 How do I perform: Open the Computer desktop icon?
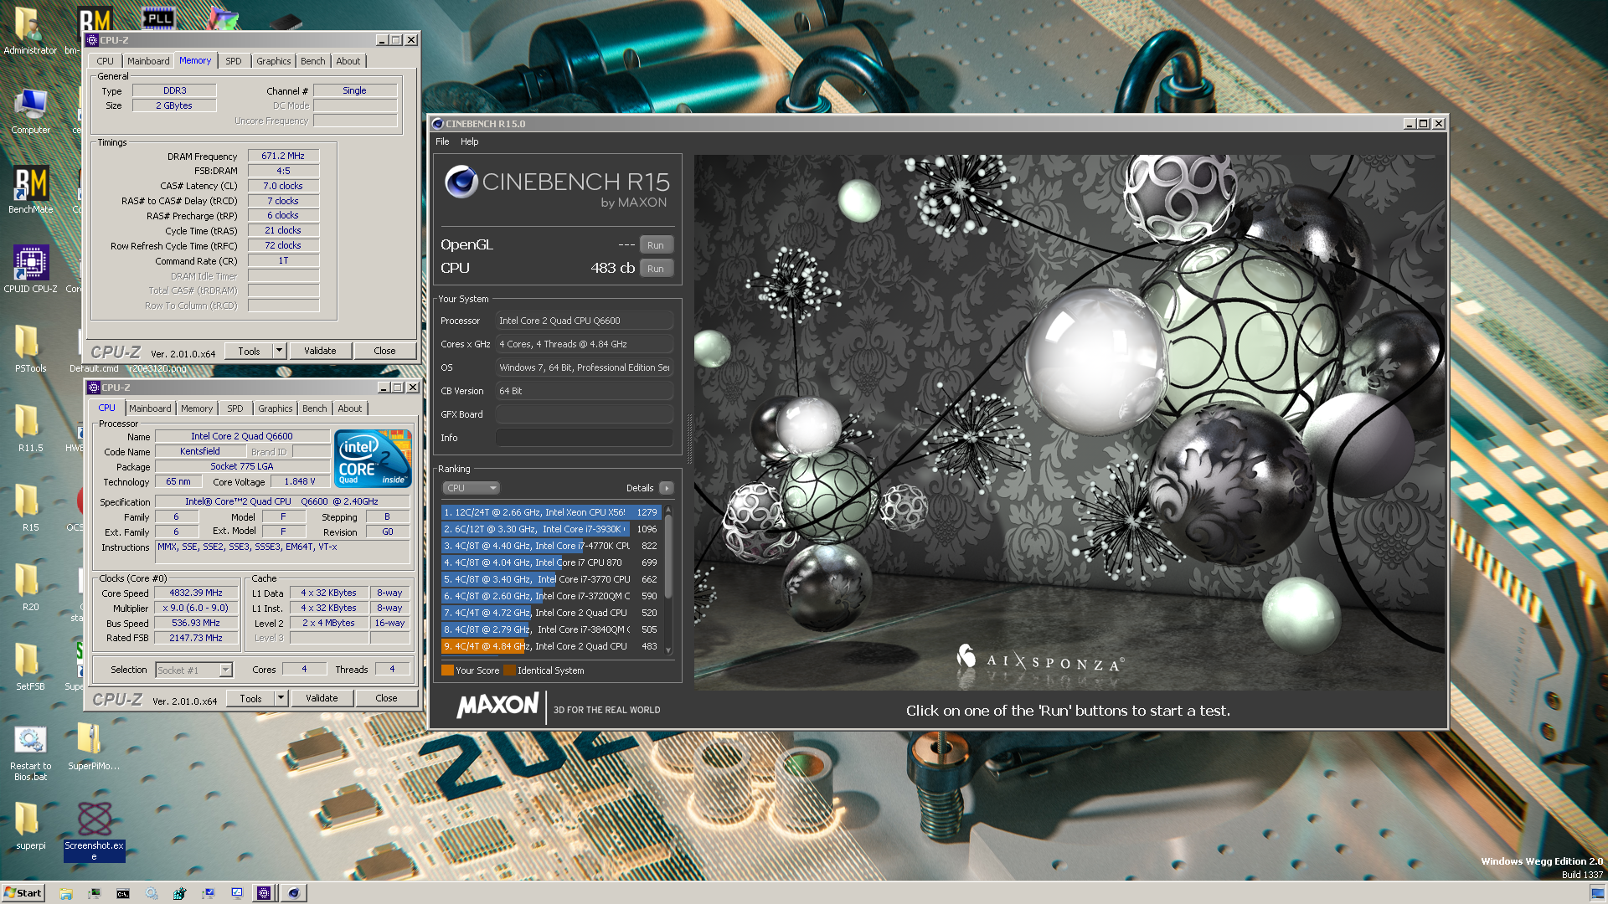pos(30,111)
